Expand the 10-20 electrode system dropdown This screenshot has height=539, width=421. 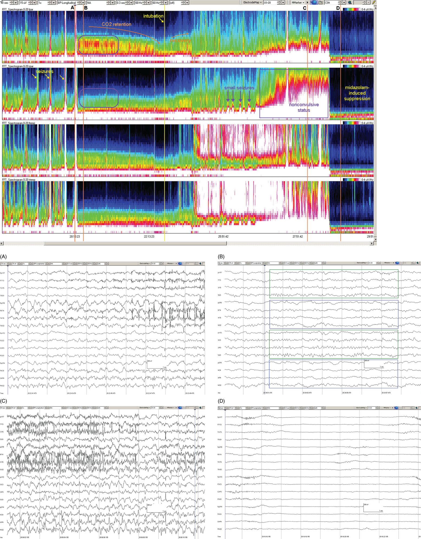point(283,3)
